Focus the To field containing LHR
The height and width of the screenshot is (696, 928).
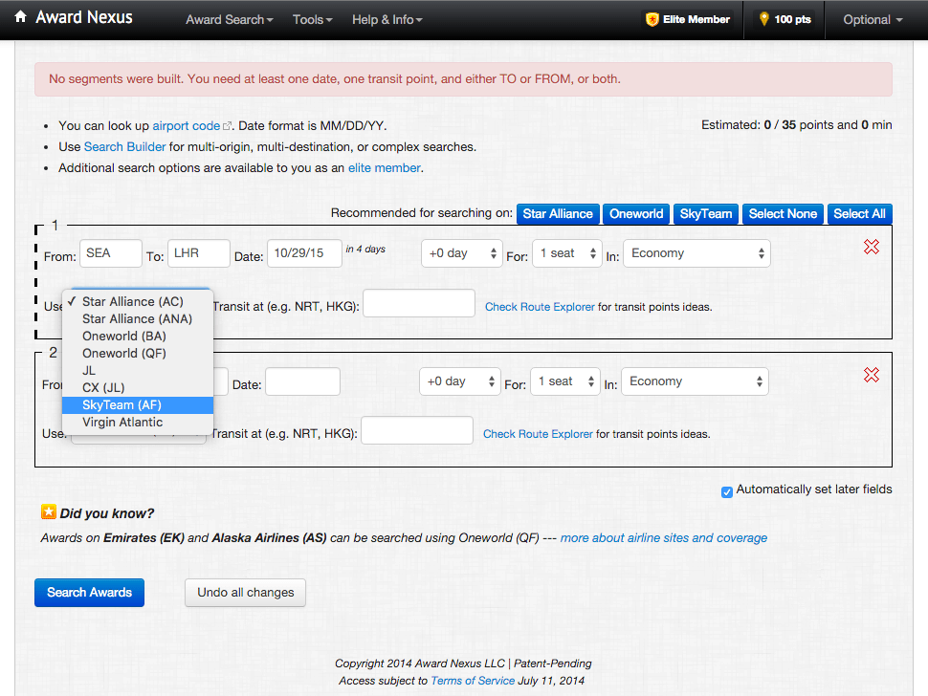pos(199,253)
